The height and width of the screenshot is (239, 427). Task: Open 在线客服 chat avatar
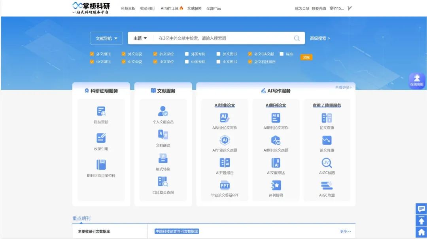point(417,80)
